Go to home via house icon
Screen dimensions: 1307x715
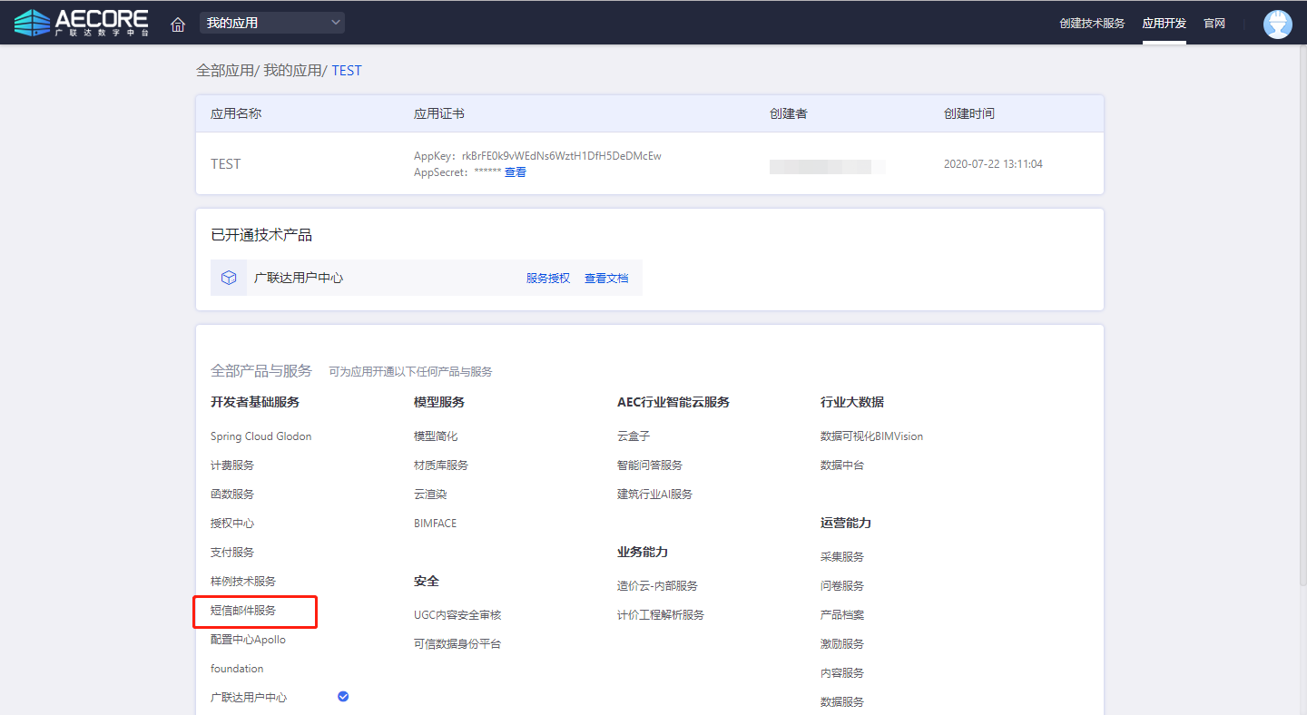click(178, 24)
